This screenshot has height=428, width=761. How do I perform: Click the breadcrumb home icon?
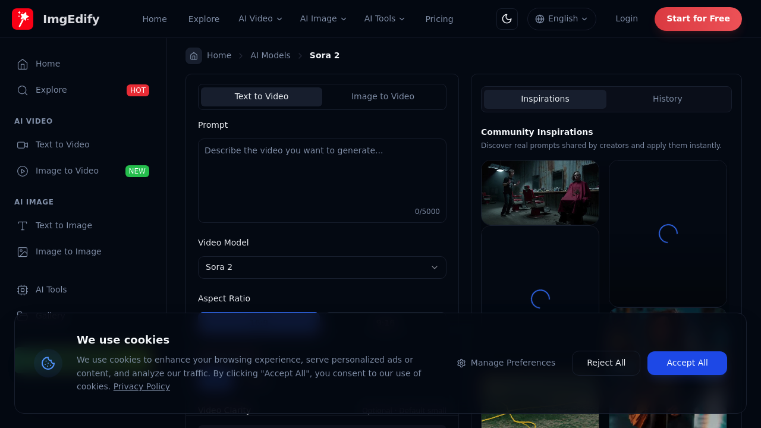194,56
